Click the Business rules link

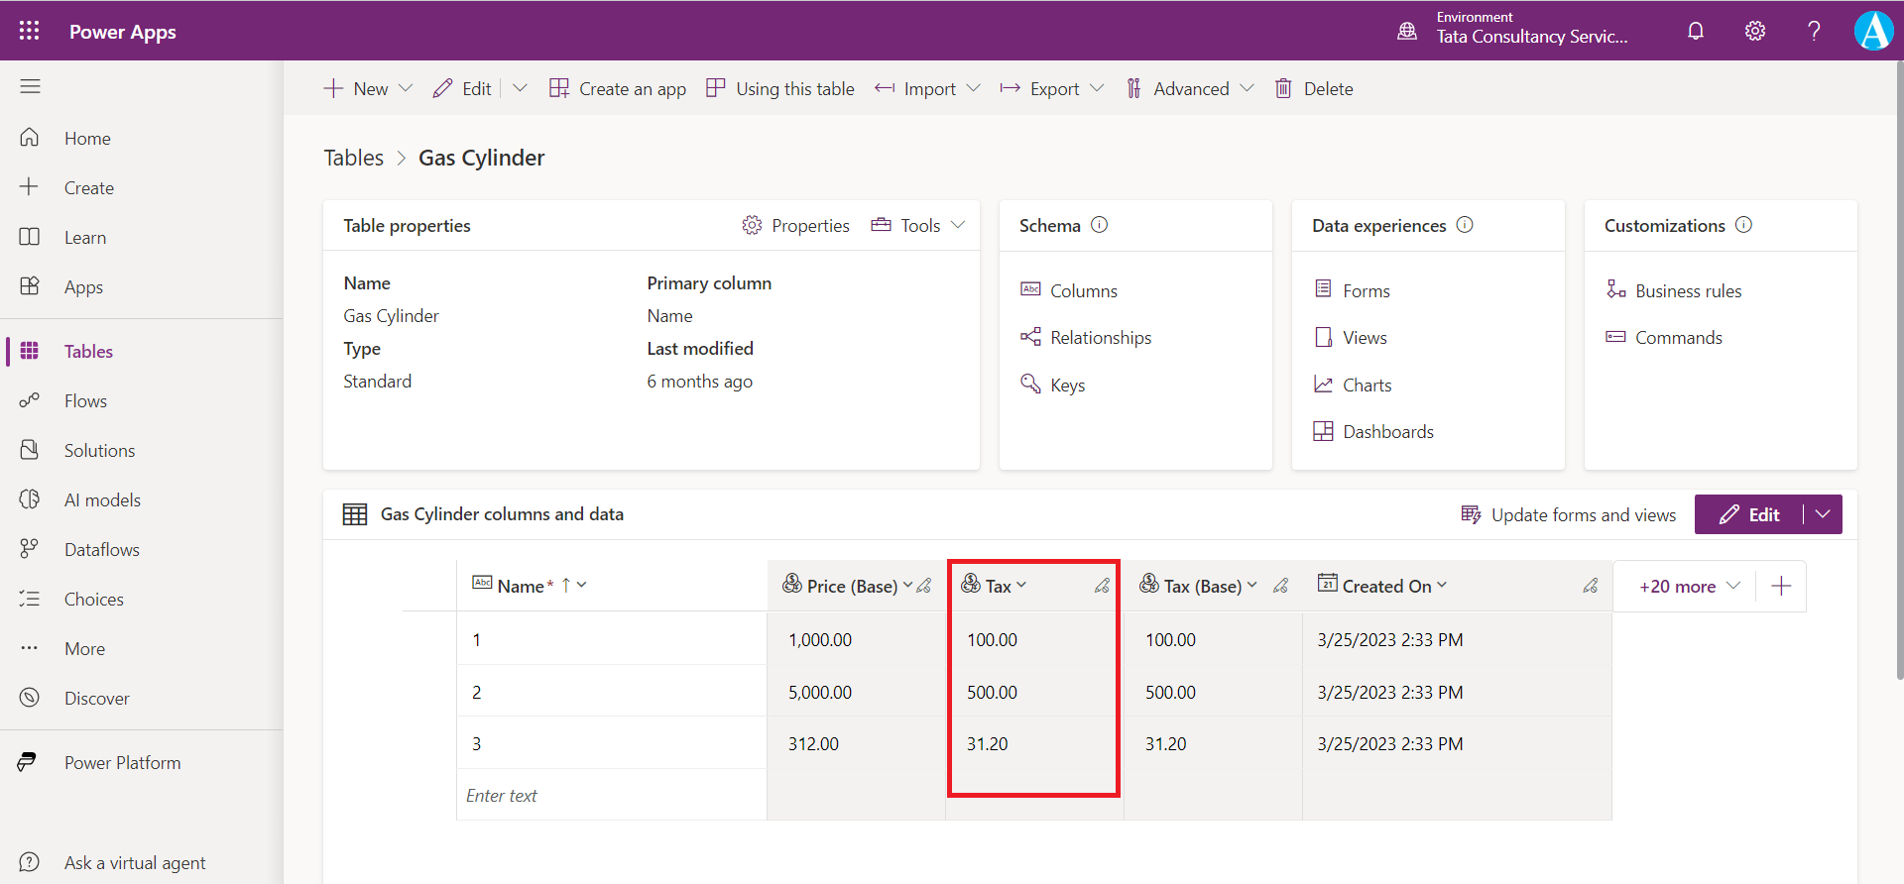(1688, 290)
